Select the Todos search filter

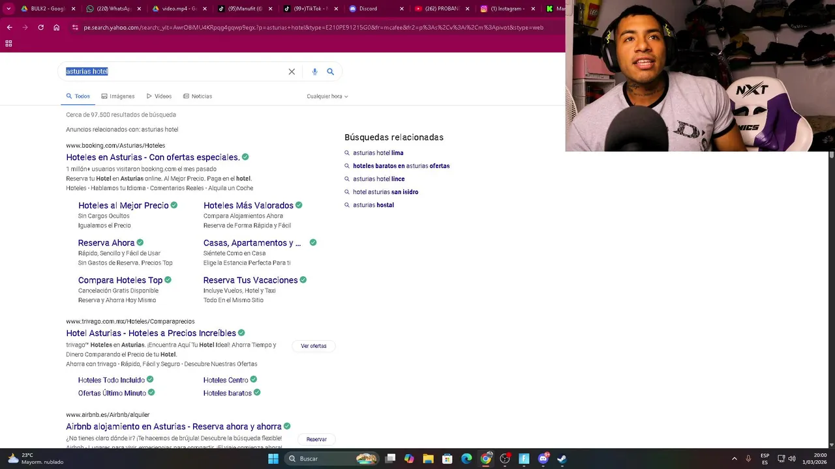(78, 96)
